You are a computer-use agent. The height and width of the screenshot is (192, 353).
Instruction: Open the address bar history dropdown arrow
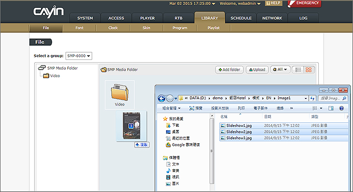tap(305, 98)
